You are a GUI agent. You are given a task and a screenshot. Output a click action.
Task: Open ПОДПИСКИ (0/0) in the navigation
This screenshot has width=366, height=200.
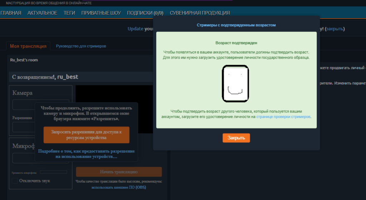coord(145,13)
